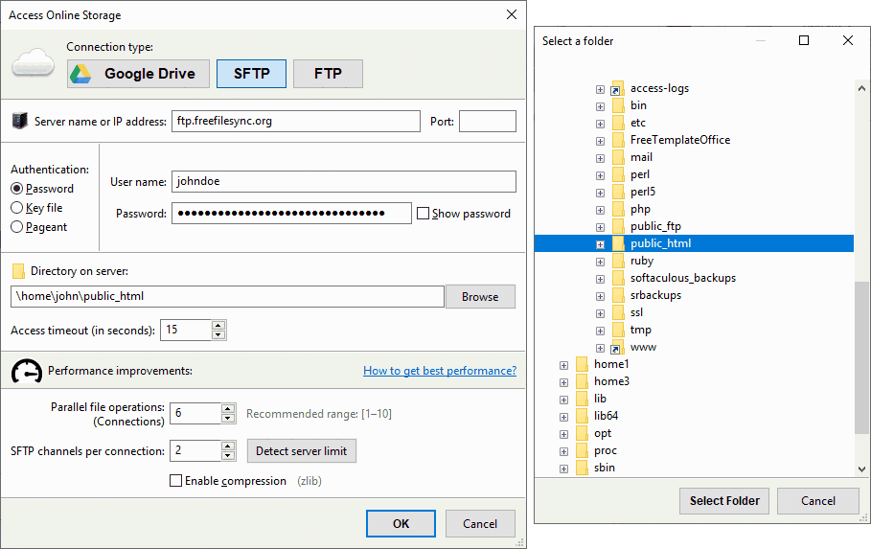Cancel the Access Online Storage dialog
Viewport: 871px width, 549px height.
point(480,523)
